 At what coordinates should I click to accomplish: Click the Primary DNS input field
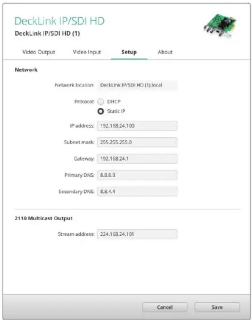click(137, 175)
